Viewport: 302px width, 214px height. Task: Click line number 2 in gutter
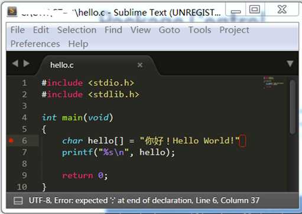24,95
